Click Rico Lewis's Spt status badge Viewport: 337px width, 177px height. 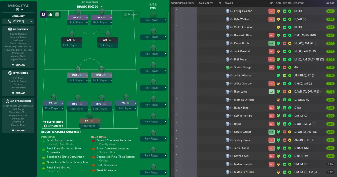[271, 92]
